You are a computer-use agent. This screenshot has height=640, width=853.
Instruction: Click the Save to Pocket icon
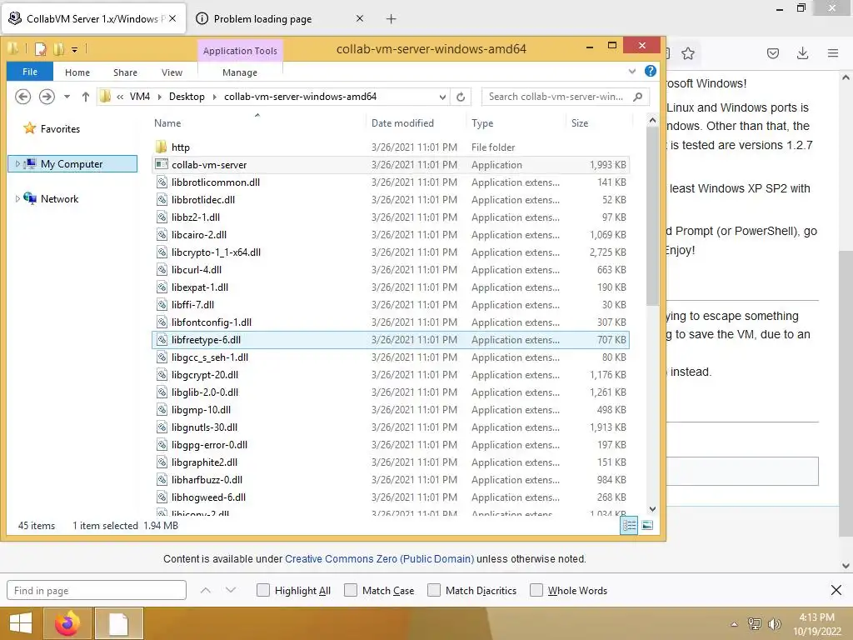pos(773,53)
